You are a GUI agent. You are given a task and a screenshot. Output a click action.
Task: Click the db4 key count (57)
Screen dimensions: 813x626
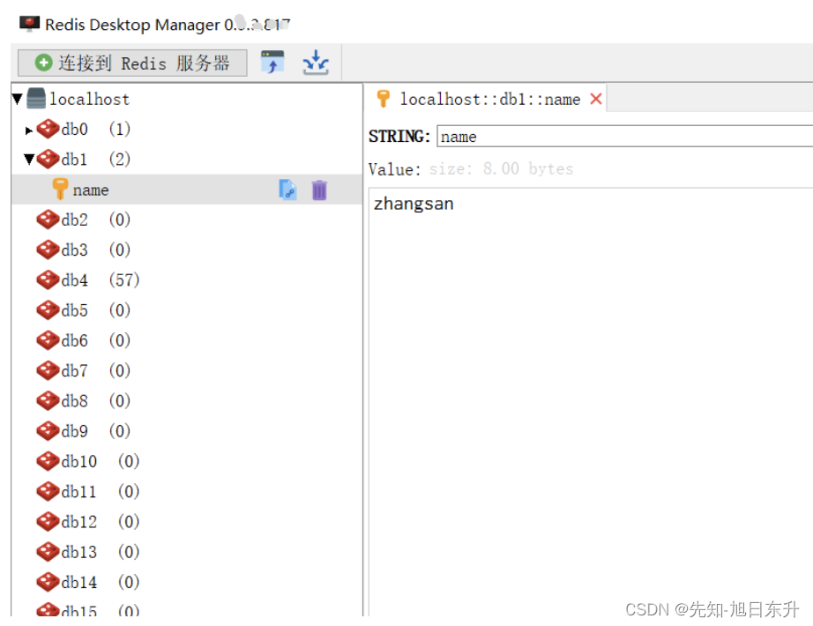click(x=124, y=280)
